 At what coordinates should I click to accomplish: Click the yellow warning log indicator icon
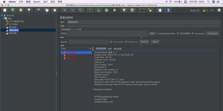203,10
